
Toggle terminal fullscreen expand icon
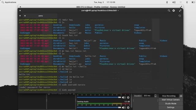[180, 11]
